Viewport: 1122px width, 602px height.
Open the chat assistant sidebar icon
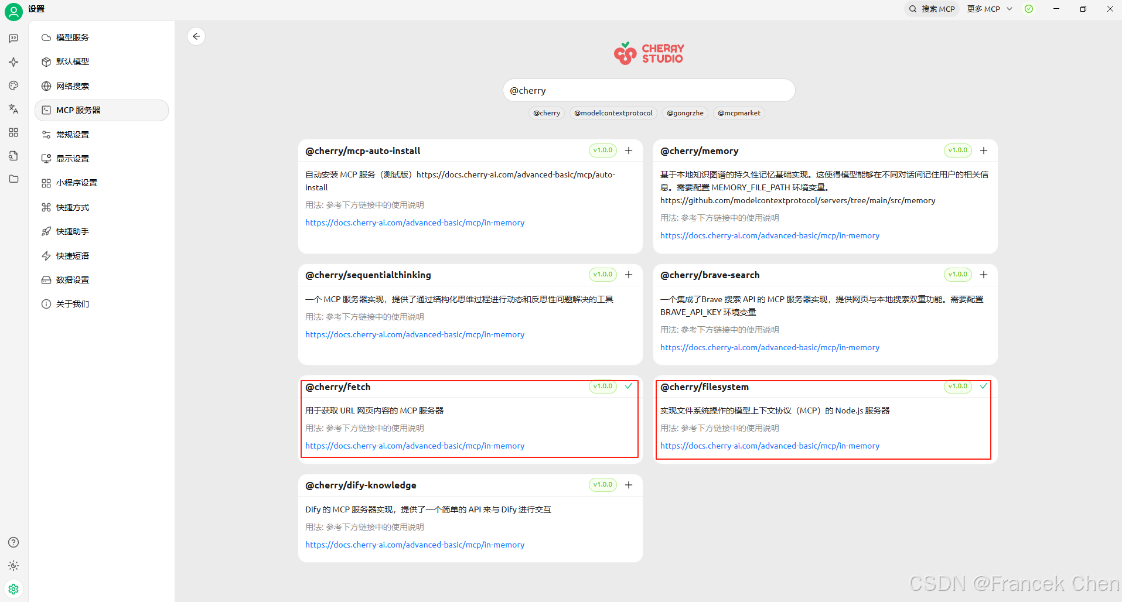click(13, 39)
